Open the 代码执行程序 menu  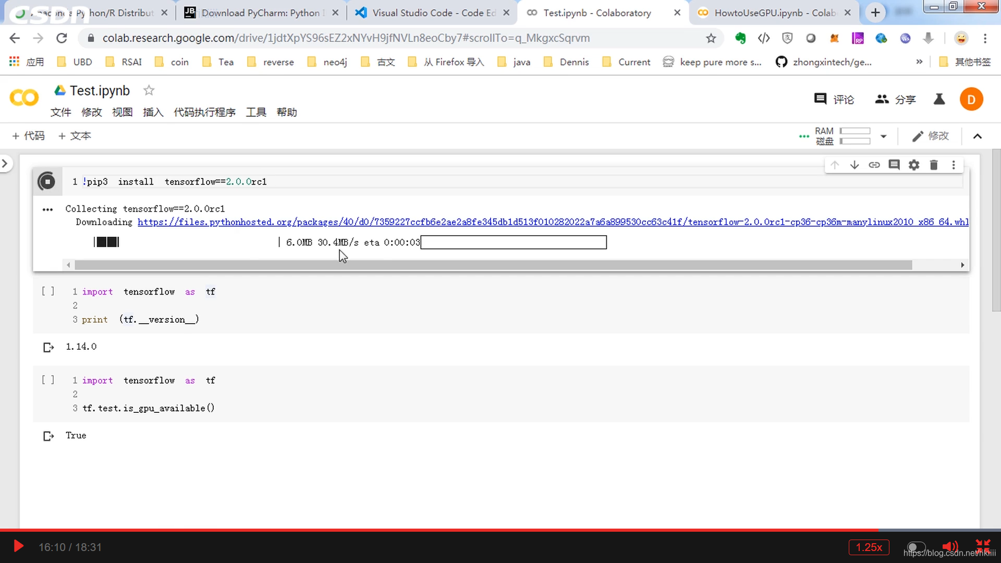click(x=204, y=112)
